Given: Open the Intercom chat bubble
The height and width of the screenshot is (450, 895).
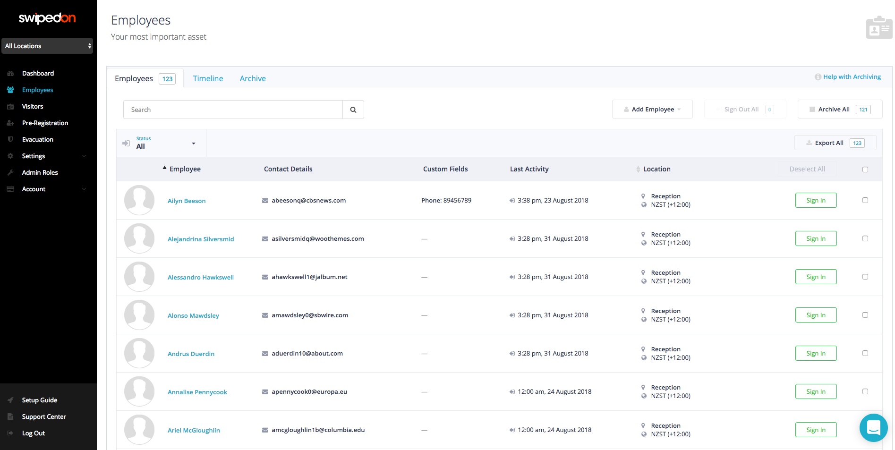Looking at the screenshot, I should click(x=873, y=428).
